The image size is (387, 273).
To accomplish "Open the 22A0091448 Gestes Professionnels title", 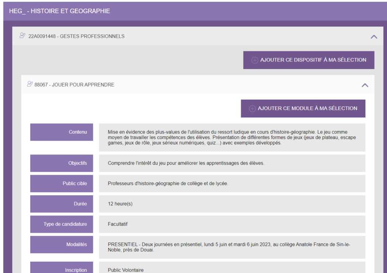I will pos(76,36).
